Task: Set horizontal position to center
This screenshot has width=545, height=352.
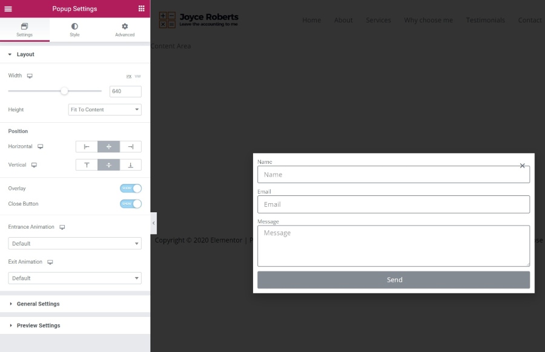Action: point(108,147)
